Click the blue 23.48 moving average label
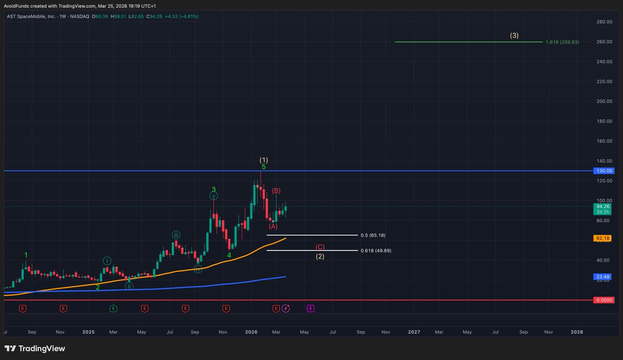The height and width of the screenshot is (360, 623). point(603,276)
